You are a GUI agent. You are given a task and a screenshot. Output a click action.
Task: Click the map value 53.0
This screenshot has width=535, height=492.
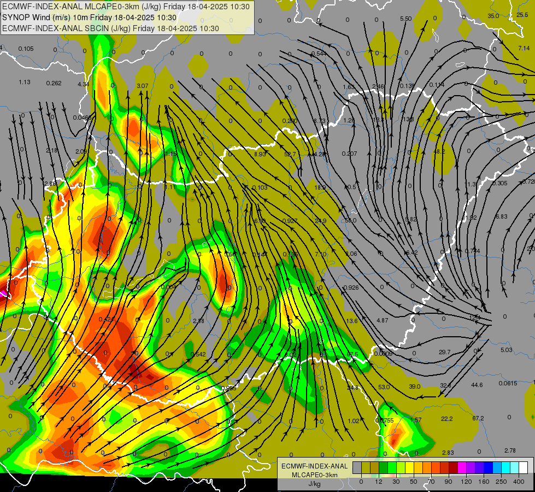tap(384, 387)
